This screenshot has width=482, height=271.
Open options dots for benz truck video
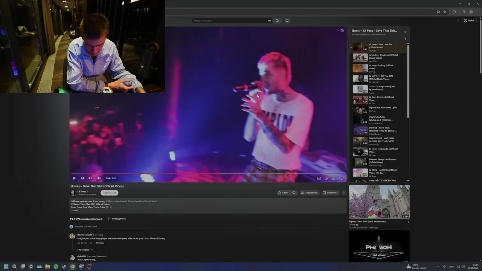point(408,222)
